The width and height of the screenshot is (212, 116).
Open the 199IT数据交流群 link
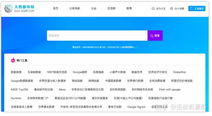[x=57, y=72]
